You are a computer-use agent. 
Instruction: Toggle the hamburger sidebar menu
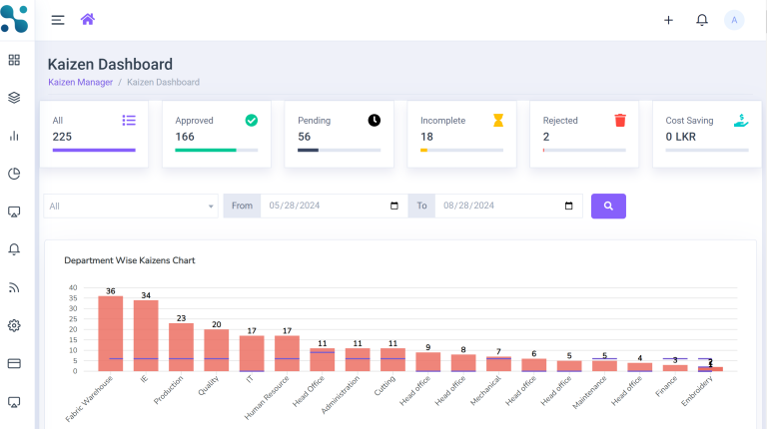pyautogui.click(x=58, y=20)
